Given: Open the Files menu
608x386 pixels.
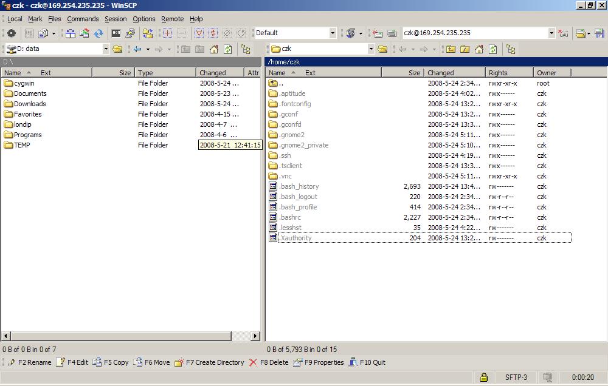Looking at the screenshot, I should point(54,19).
